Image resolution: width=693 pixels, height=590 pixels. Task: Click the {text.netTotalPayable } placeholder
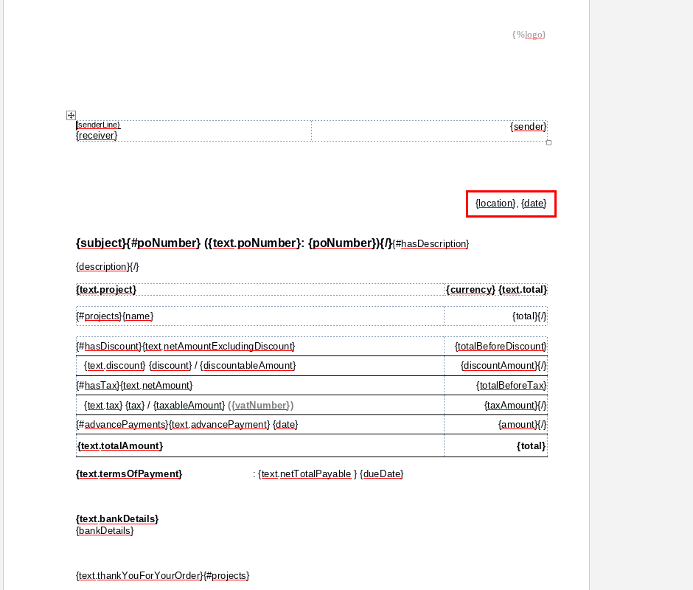(307, 474)
